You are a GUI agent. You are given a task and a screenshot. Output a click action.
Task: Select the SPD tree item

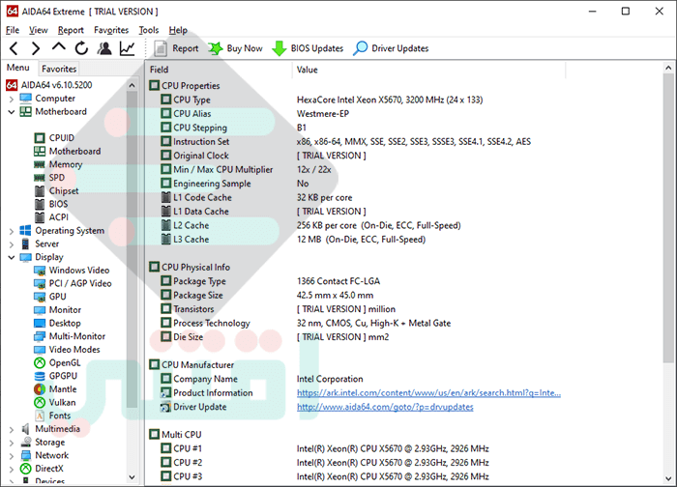click(x=49, y=177)
